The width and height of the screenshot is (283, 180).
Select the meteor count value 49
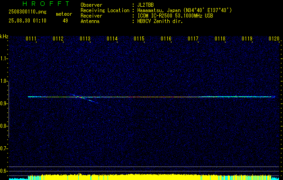point(65,21)
